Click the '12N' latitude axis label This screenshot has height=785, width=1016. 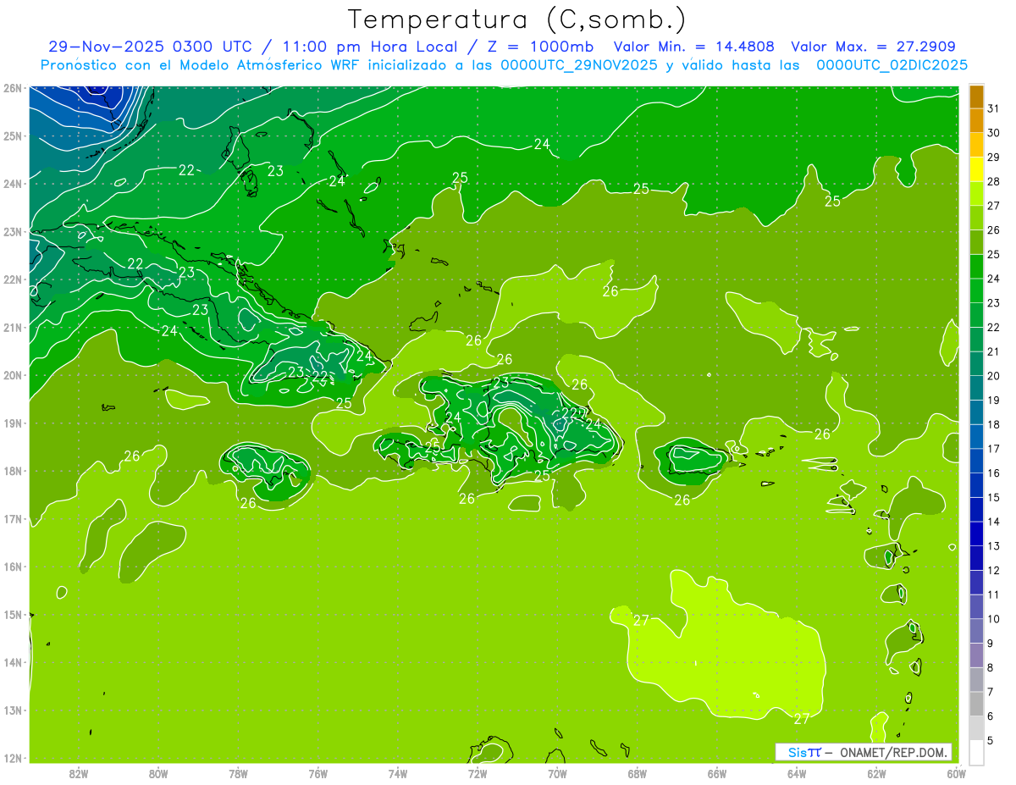[13, 758]
